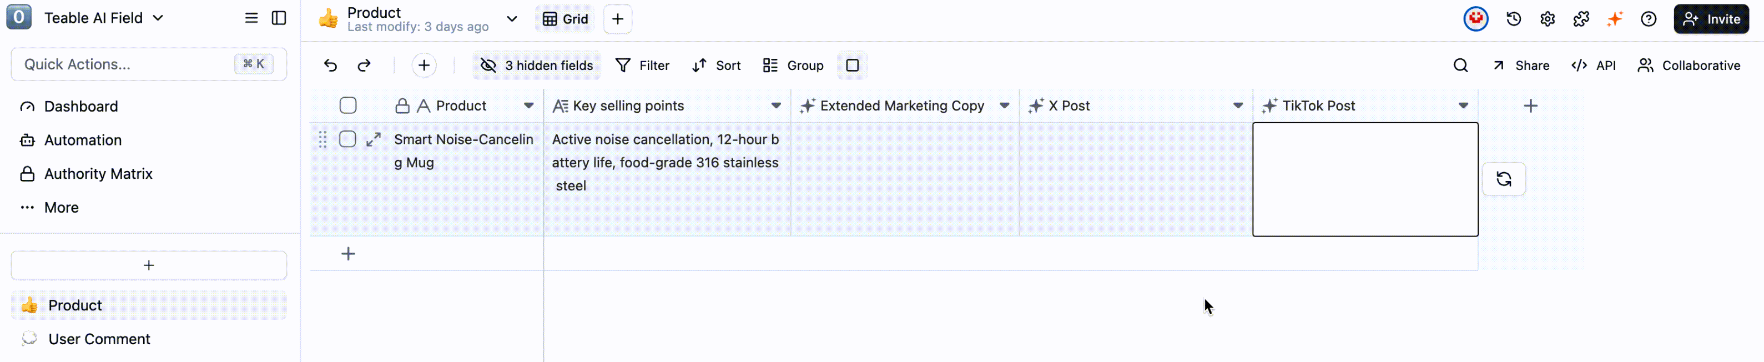Click 'Smart Noise-Canceling Mug' cell text

pos(463,151)
